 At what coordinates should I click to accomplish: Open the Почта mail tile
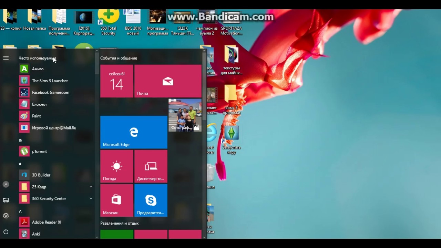tap(168, 81)
